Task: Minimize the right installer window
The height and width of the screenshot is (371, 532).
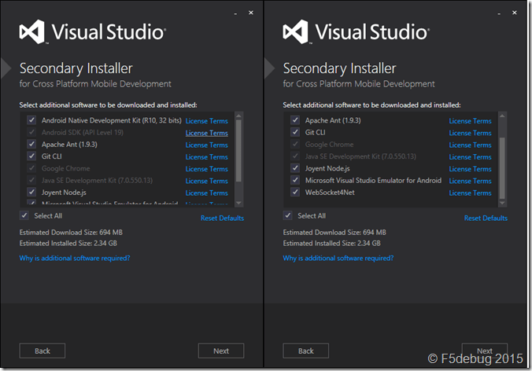Action: (x=499, y=13)
